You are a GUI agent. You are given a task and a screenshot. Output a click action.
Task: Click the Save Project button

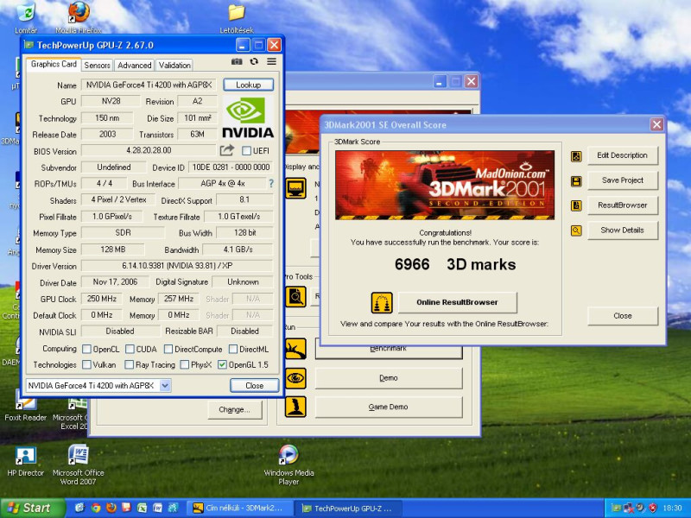click(x=622, y=180)
